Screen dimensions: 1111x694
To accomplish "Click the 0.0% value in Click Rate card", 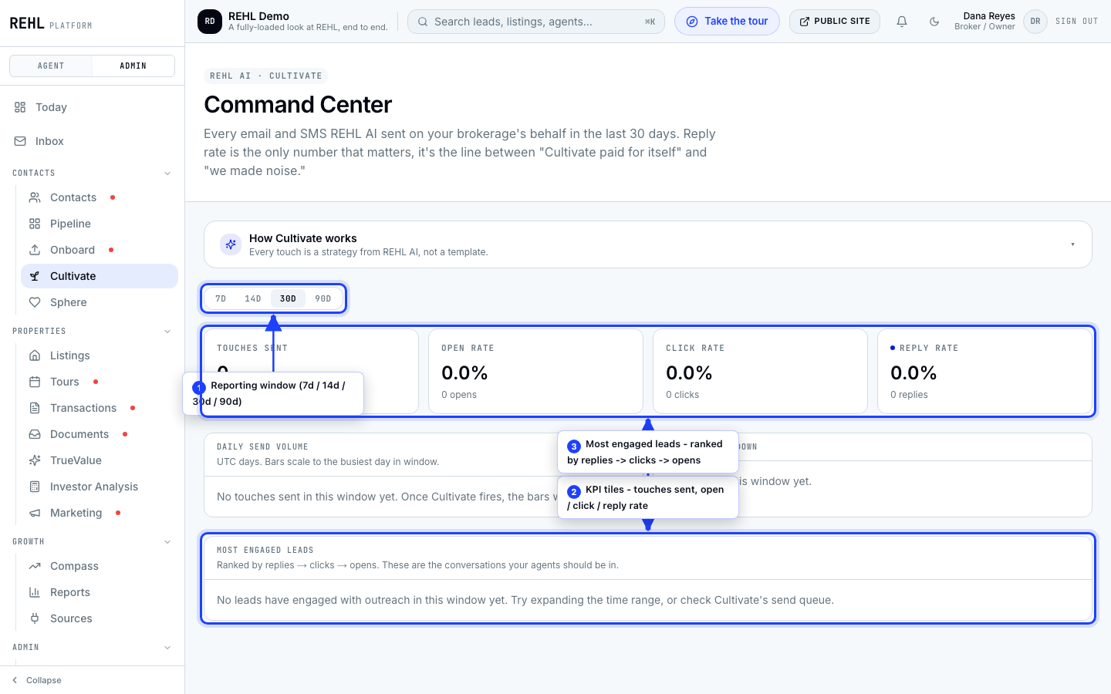I will click(689, 373).
